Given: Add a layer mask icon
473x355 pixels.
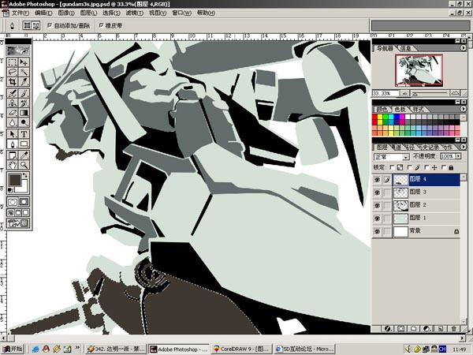Looking at the screenshot, I should 401,329.
